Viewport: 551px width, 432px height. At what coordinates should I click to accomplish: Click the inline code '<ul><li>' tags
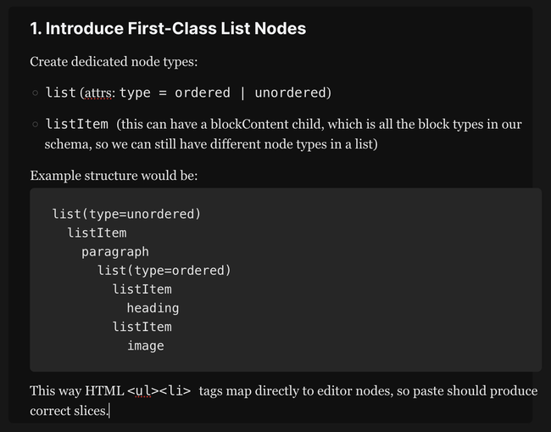point(159,391)
